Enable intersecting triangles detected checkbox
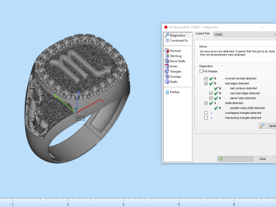Screen dimensions: 276x207 [206, 118]
